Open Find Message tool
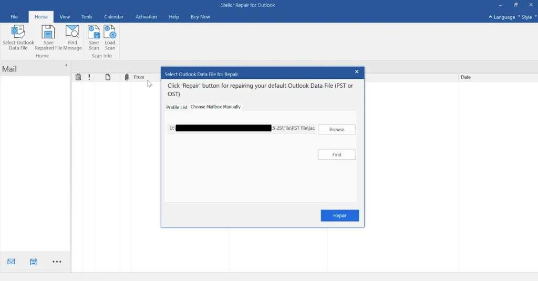The width and height of the screenshot is (538, 281). [73, 37]
